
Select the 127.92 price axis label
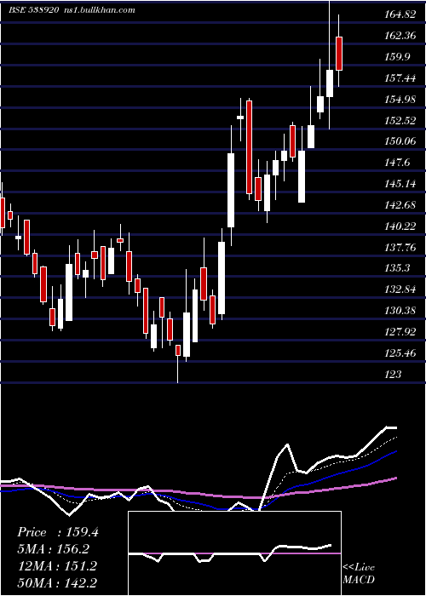399,332
